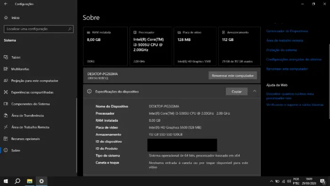Go back with the arrow icon
The height and width of the screenshot is (186, 330).
(x=6, y=4)
